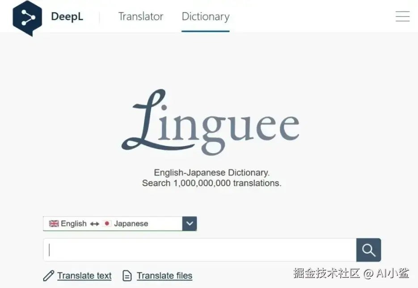Open the Translate text link
This screenshot has width=418, height=288.
pyautogui.click(x=84, y=275)
